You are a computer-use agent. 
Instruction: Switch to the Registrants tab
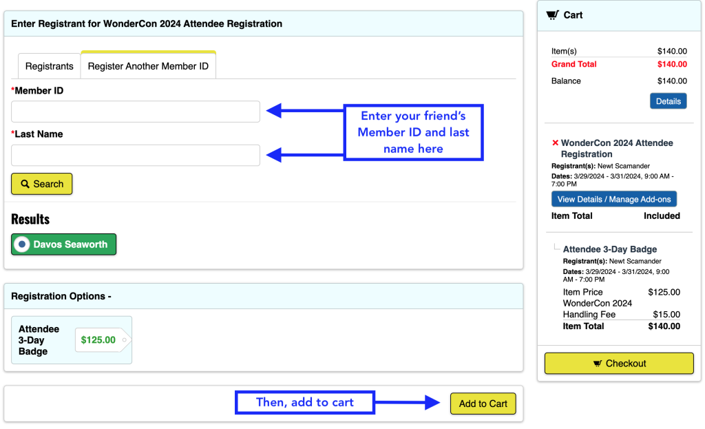coord(49,66)
